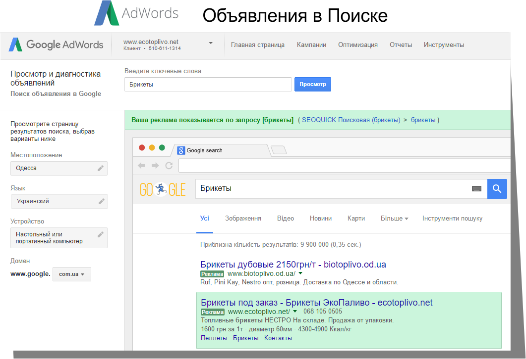The height and width of the screenshot is (359, 526).
Task: Click the red window dot in preview browser
Action: tap(142, 147)
